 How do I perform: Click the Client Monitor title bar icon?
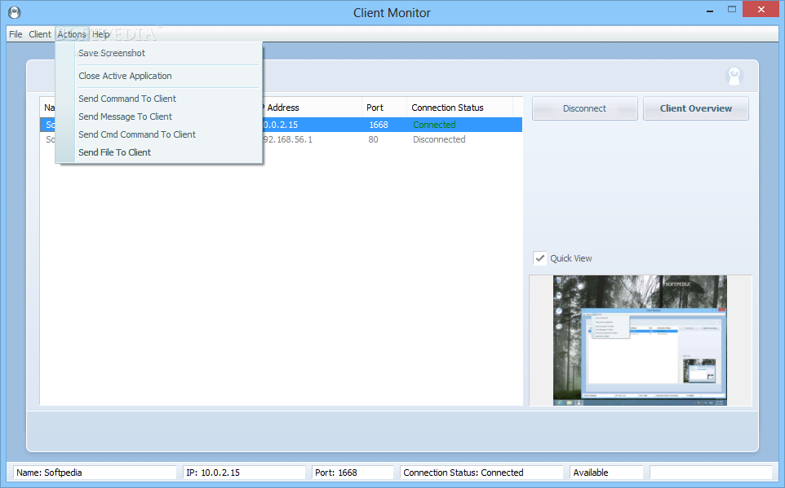coord(15,12)
